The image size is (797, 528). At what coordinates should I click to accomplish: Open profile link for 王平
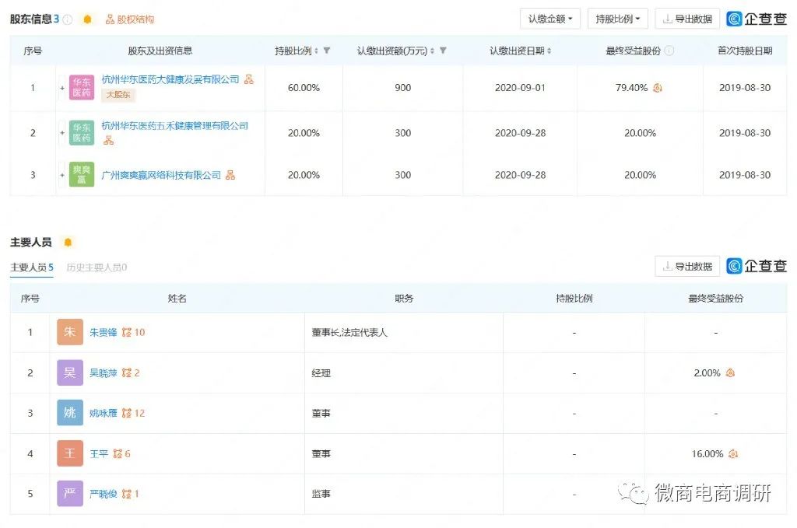99,454
